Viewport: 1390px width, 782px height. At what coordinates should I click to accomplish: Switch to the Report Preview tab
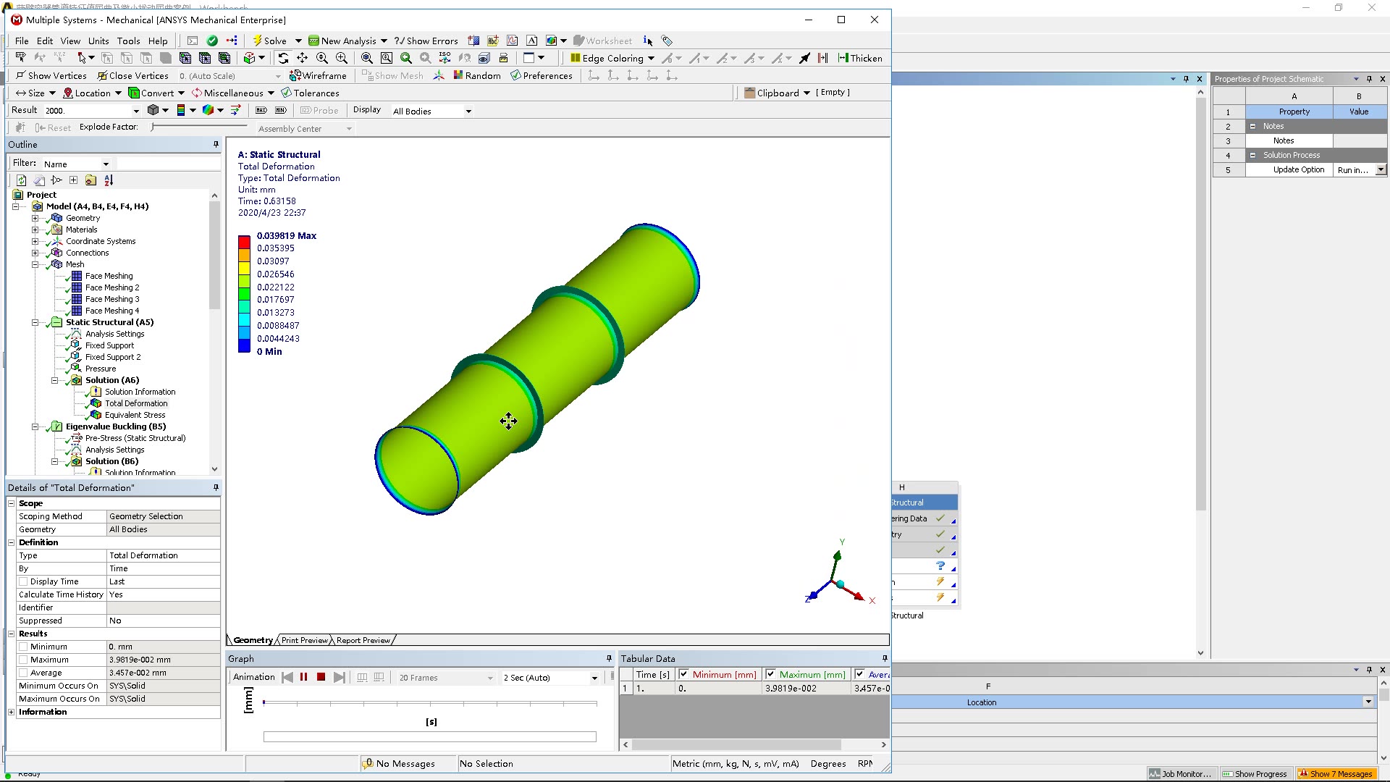362,640
